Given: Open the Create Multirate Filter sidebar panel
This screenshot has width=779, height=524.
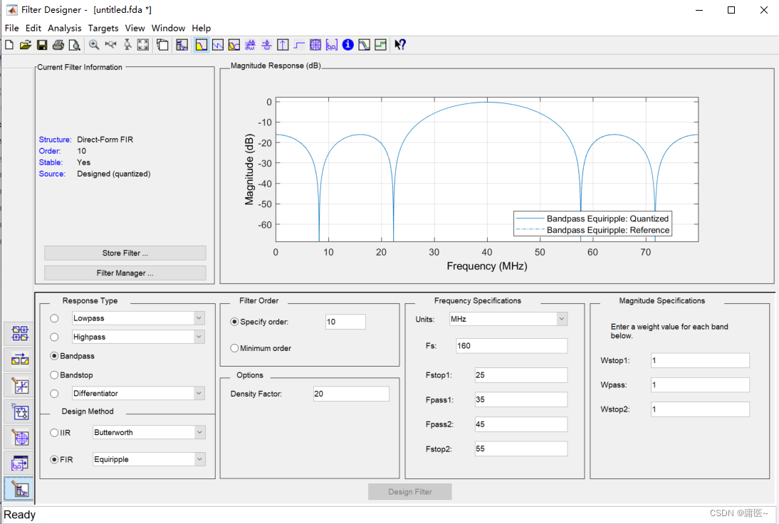Looking at the screenshot, I should (20, 334).
